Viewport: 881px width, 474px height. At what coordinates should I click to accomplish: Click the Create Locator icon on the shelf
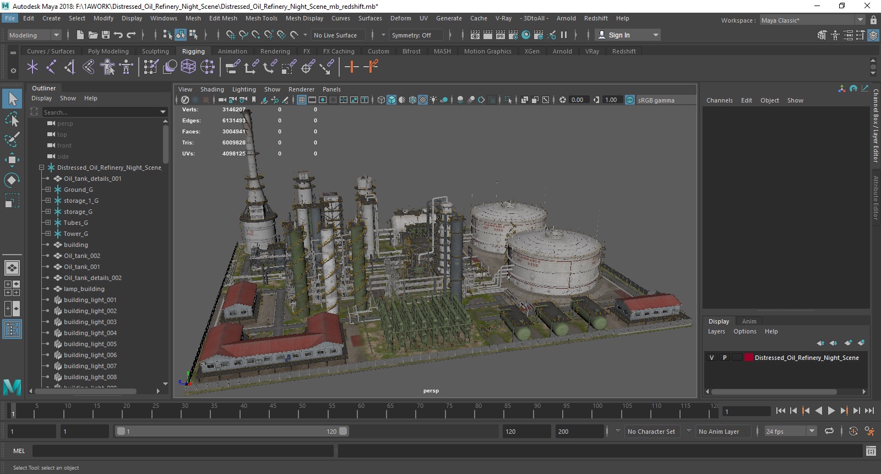tap(32, 67)
